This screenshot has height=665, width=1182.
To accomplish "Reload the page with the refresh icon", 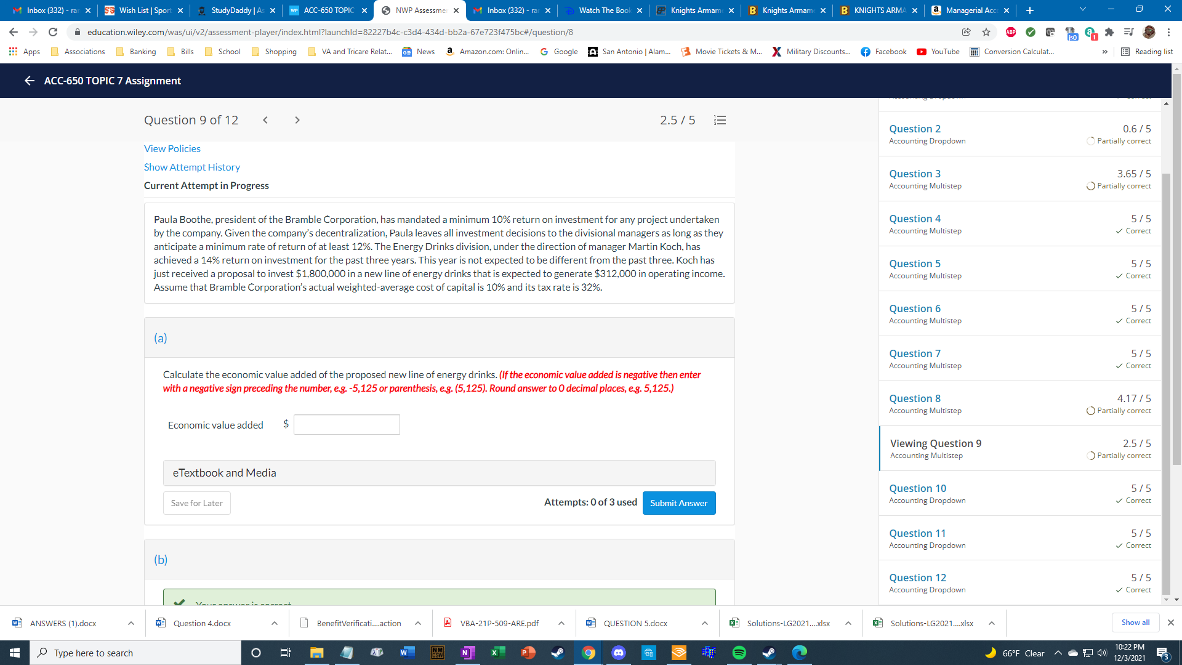I will coord(53,32).
